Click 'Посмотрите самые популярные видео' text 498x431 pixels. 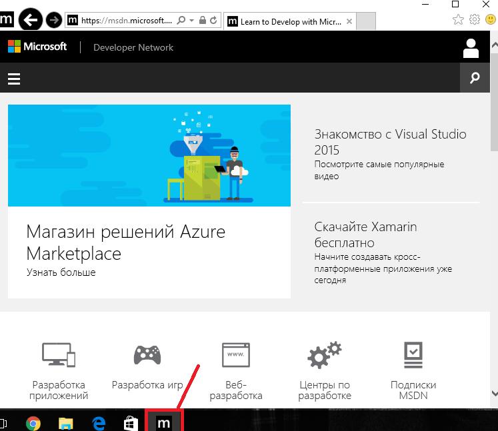(379, 170)
